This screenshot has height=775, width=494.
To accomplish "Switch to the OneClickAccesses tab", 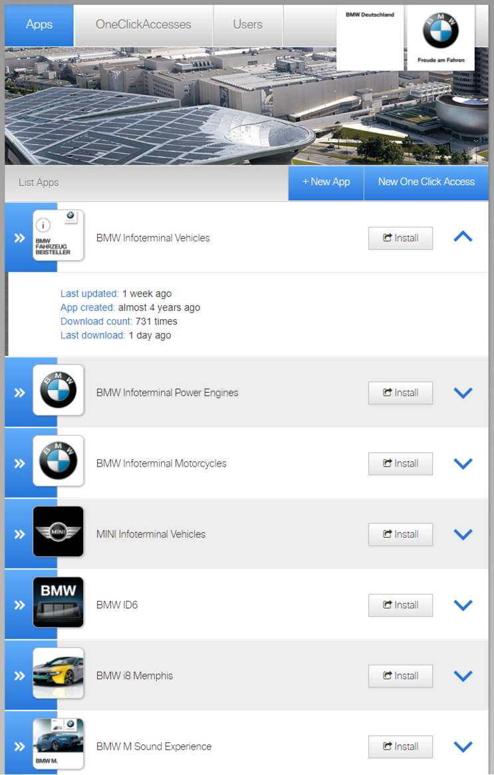I will click(144, 25).
